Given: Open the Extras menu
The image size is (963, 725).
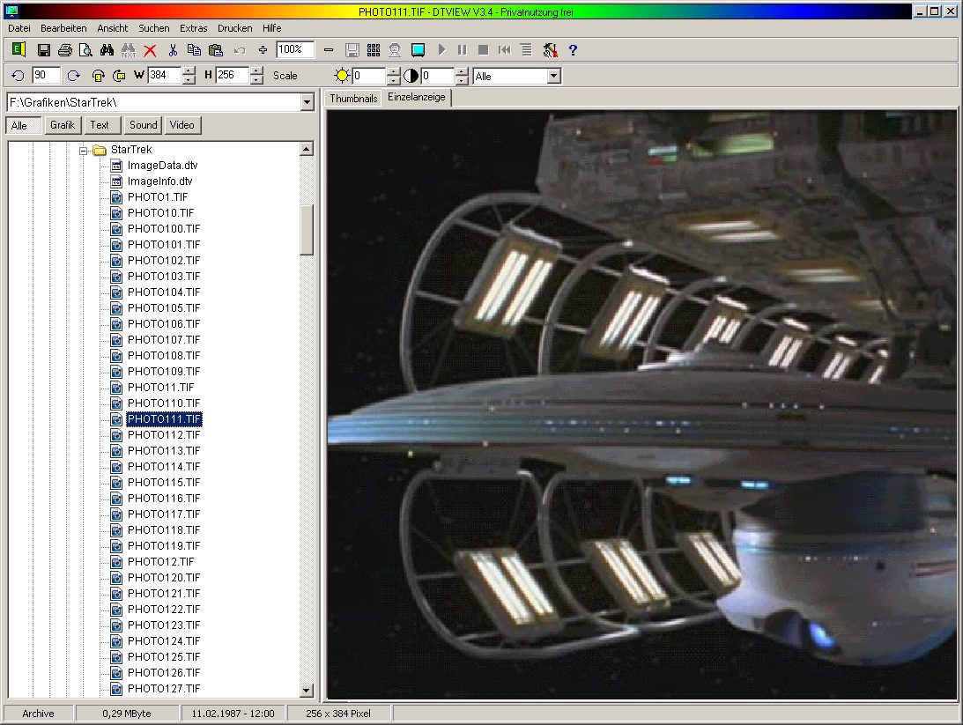Looking at the screenshot, I should [194, 28].
